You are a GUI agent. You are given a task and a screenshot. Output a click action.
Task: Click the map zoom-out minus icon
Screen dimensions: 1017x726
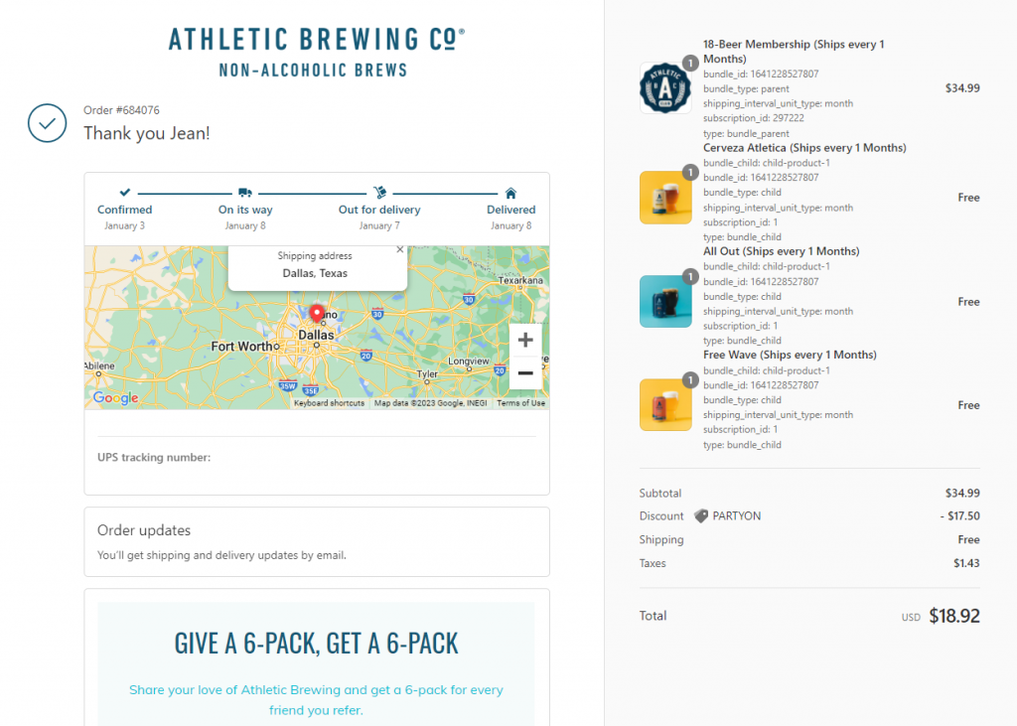(x=524, y=373)
